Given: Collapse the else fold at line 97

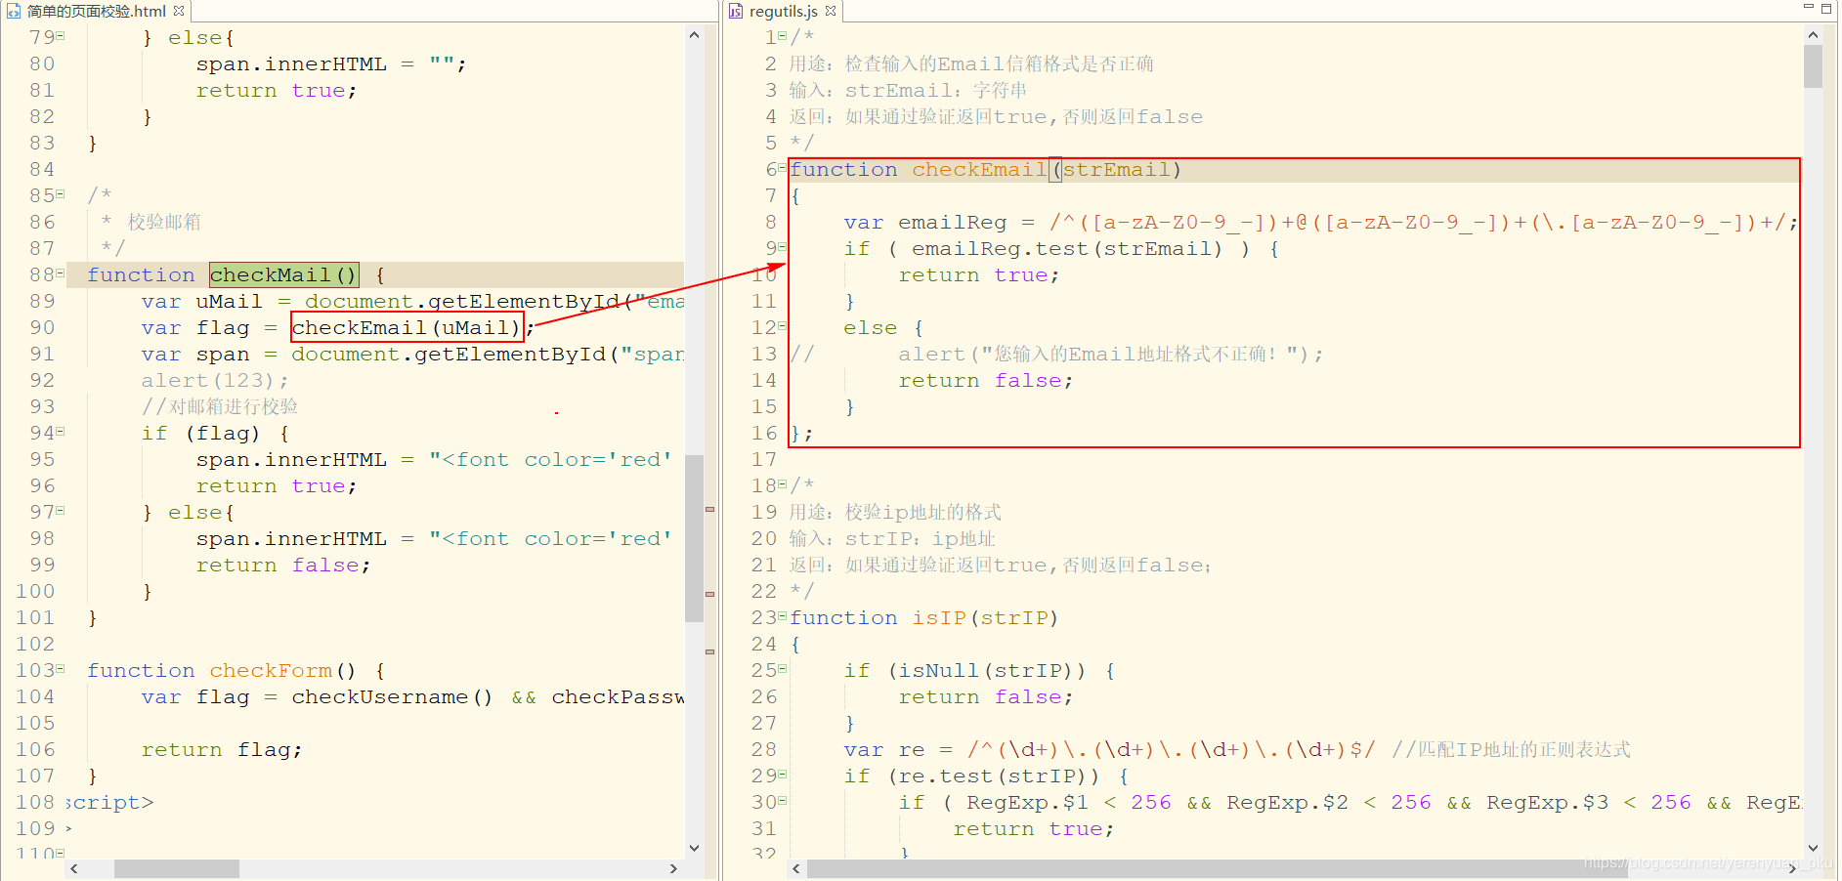Looking at the screenshot, I should [61, 511].
